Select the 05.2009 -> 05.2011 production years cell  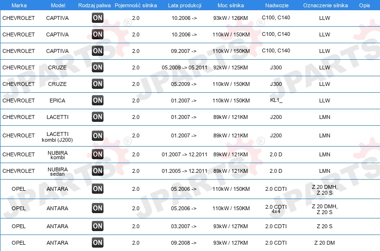click(185, 67)
